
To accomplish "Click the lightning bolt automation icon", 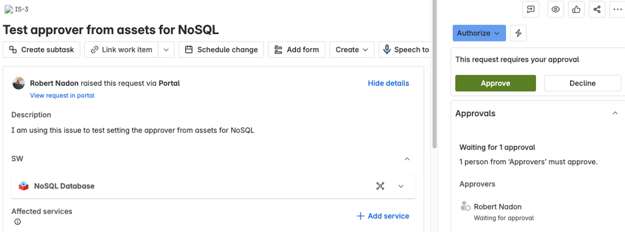I will 518,33.
